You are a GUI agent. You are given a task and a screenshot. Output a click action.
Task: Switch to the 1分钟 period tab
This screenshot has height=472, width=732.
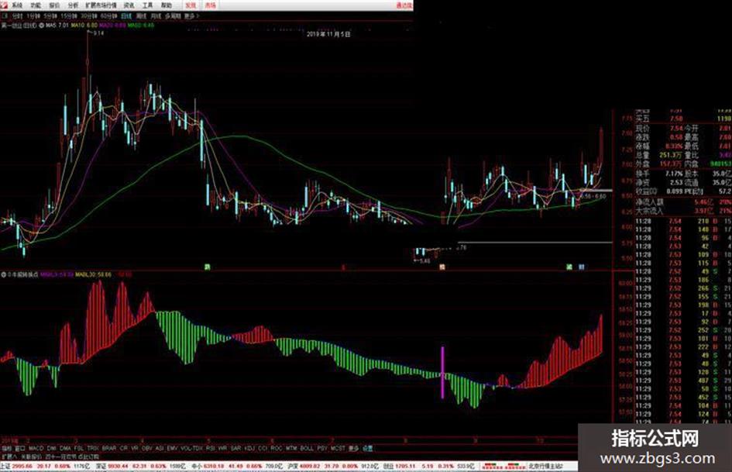point(33,16)
